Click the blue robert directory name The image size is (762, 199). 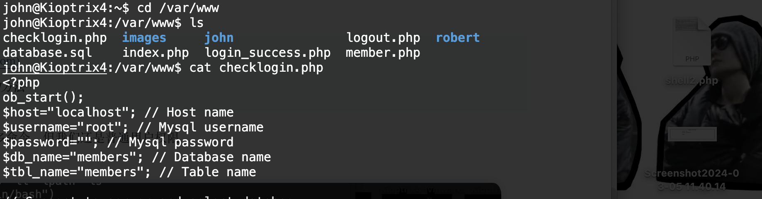click(457, 38)
